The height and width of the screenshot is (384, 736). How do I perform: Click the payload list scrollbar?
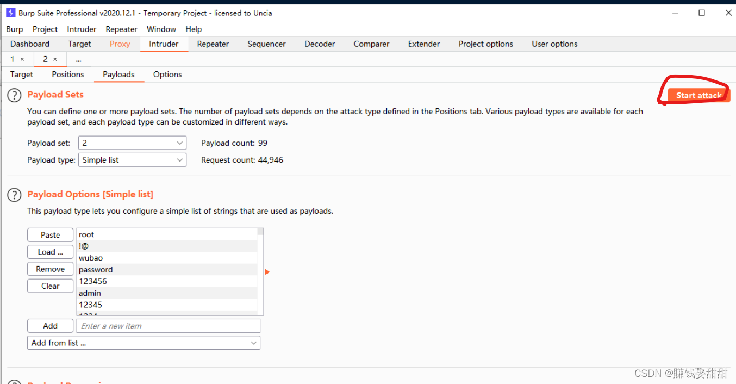[x=260, y=272]
